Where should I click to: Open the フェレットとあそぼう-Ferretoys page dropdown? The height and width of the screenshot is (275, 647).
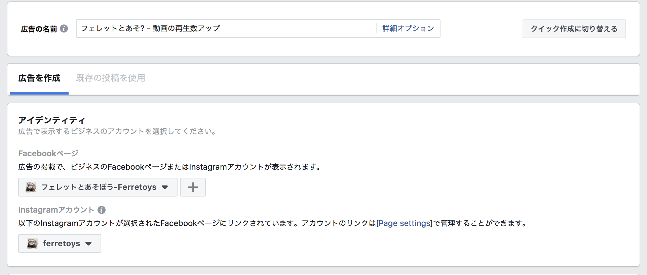point(98,187)
